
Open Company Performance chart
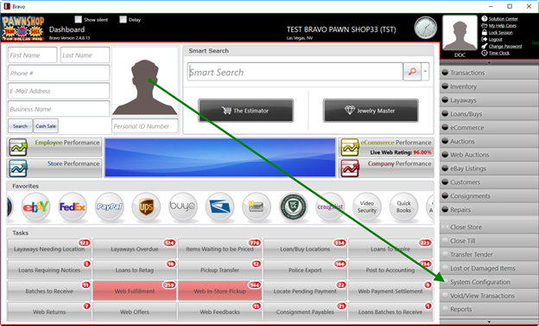coord(386,169)
